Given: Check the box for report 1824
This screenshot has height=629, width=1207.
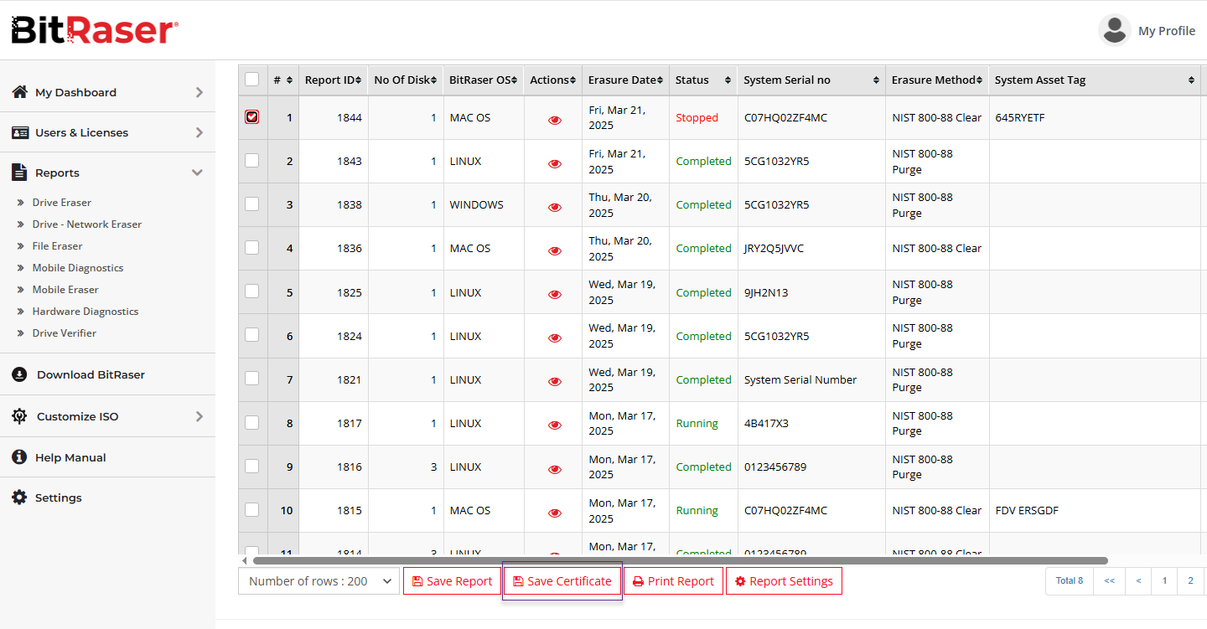Looking at the screenshot, I should pos(251,334).
